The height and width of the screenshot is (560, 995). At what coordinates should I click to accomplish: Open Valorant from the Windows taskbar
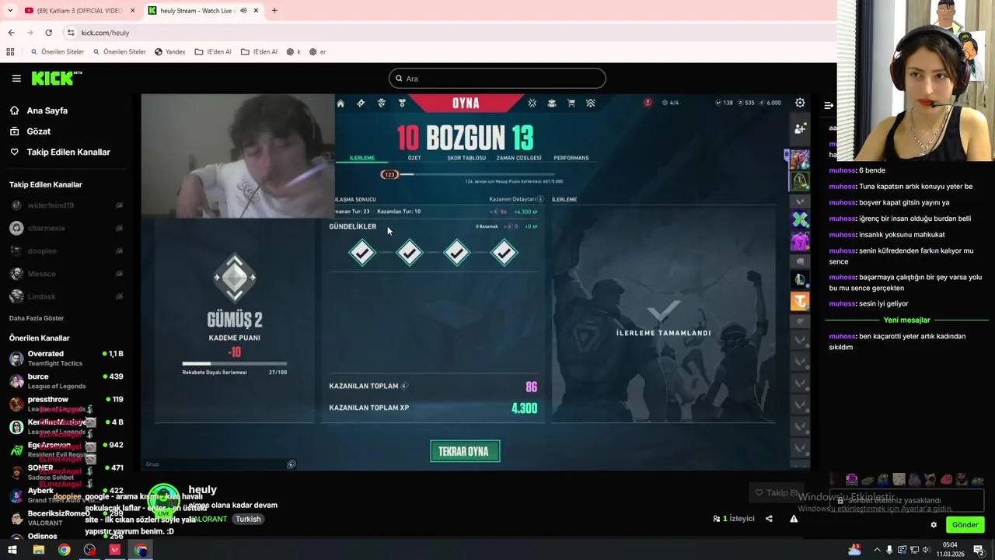(x=115, y=550)
